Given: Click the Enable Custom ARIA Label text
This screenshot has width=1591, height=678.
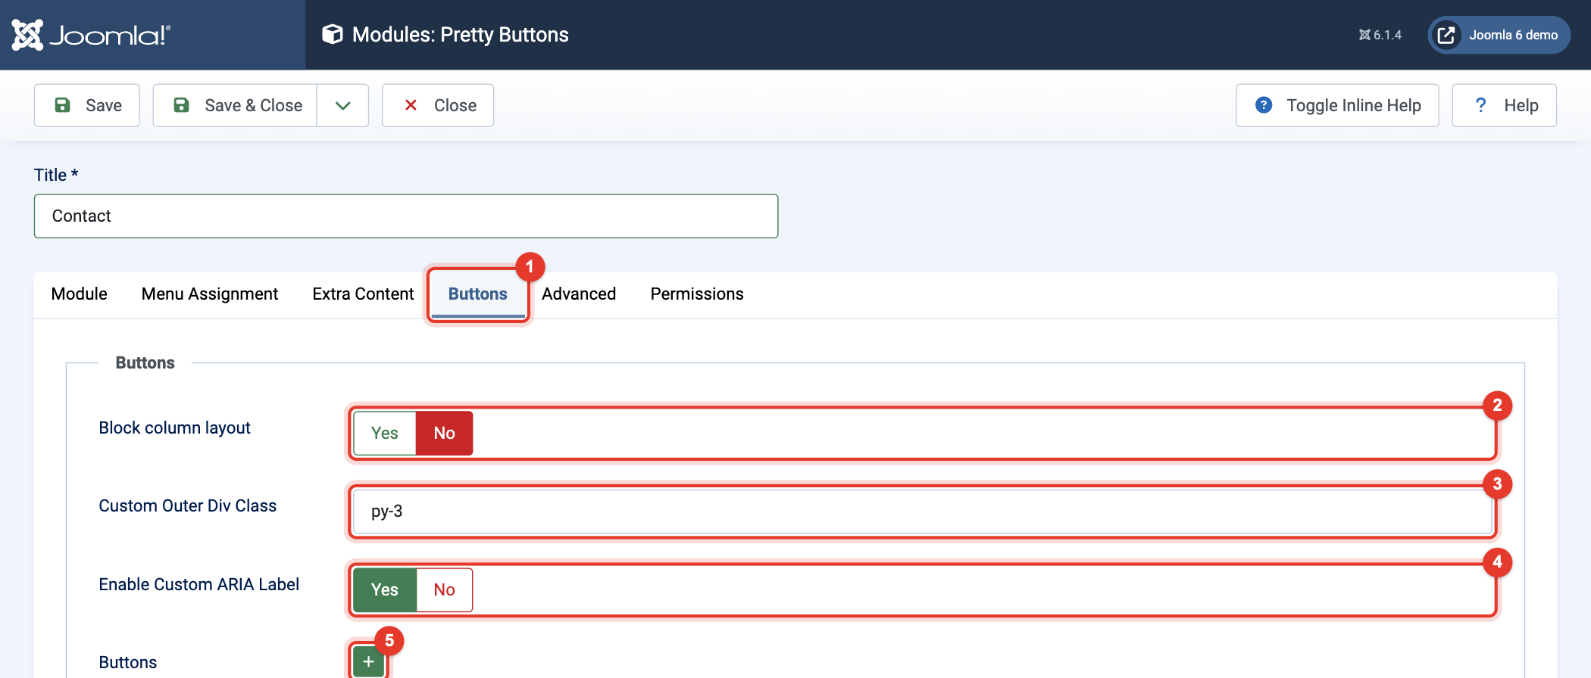Looking at the screenshot, I should click(x=199, y=585).
